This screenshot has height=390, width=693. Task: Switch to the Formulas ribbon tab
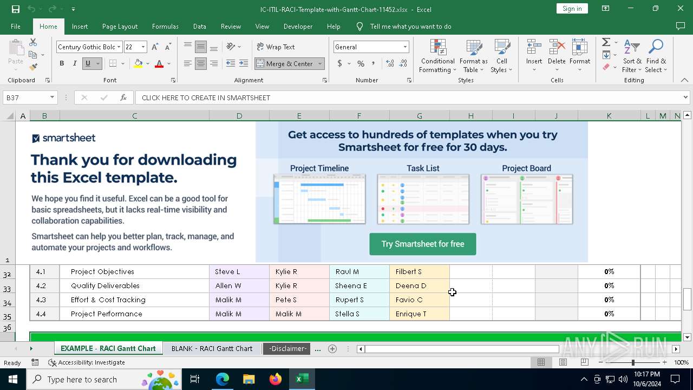pyautogui.click(x=165, y=27)
